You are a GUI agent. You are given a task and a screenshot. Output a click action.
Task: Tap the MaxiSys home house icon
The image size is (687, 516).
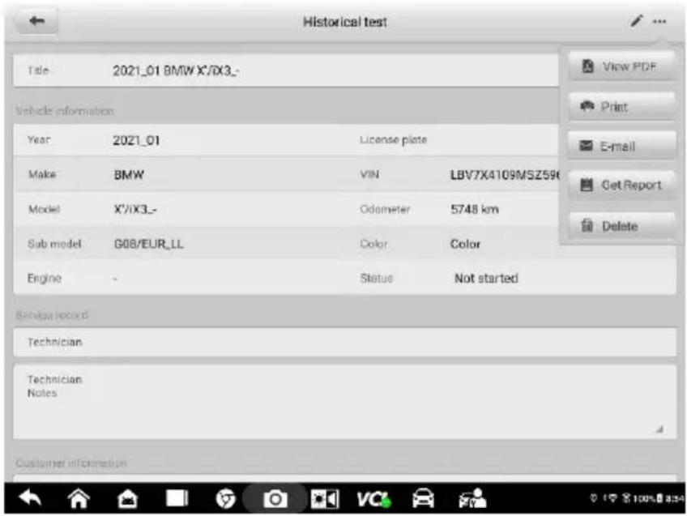127,499
